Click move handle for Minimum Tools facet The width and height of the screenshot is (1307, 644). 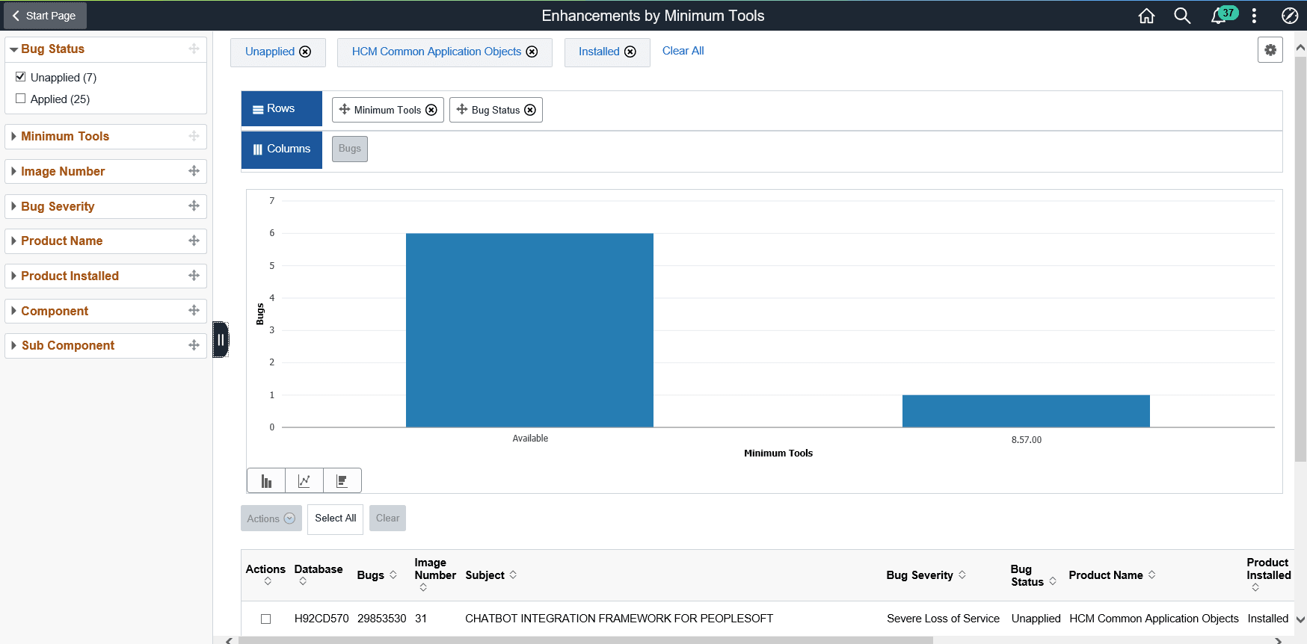tap(194, 136)
